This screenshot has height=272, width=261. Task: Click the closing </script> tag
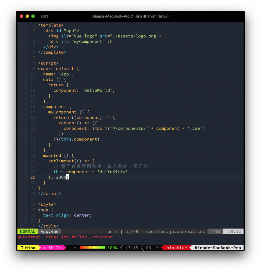(x=50, y=193)
